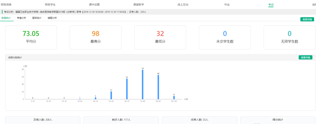Open the 考情分析 sub-tab
Viewport: 316px width, 124px height.
[x=22, y=18]
